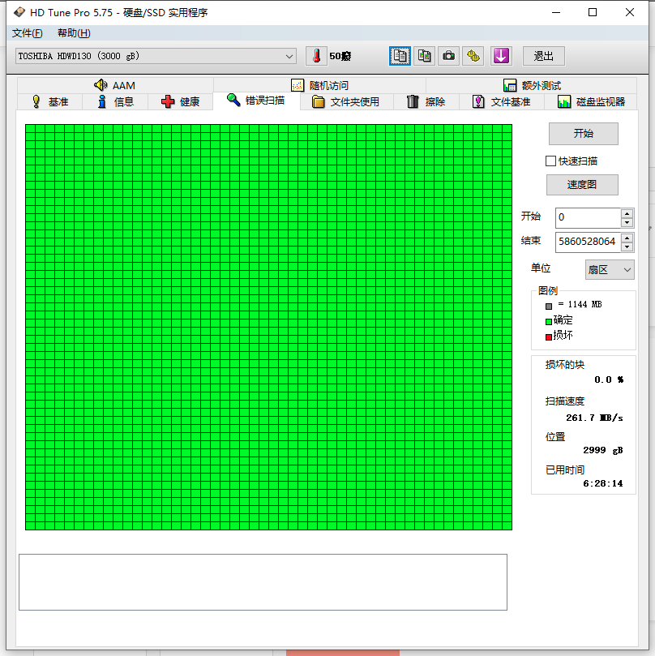Click the 50 degree temperature reading
Viewport: 655px width, 656px height.
(340, 56)
